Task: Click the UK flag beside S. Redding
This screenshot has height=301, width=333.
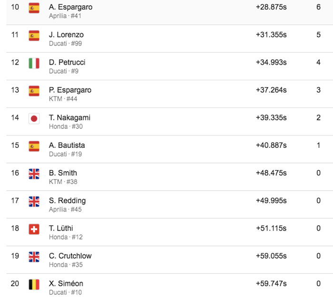Action: point(34,202)
